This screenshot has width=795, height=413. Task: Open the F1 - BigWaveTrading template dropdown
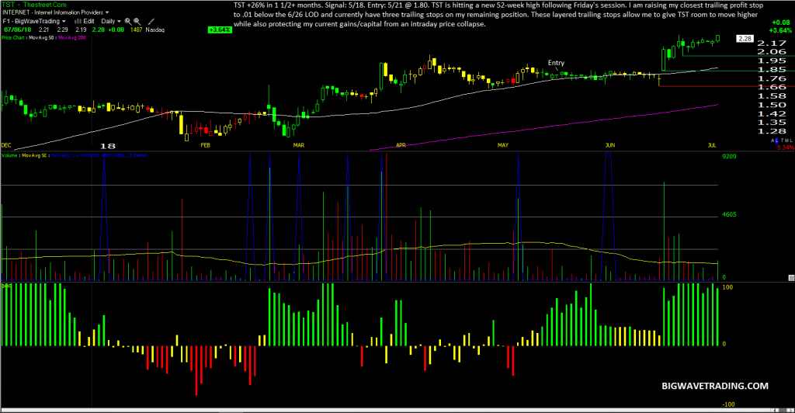[x=34, y=21]
